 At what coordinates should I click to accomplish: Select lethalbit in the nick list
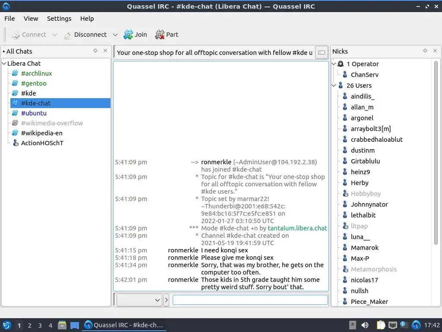point(363,215)
